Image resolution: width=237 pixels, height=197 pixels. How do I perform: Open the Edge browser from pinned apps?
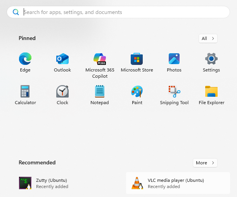(x=25, y=63)
